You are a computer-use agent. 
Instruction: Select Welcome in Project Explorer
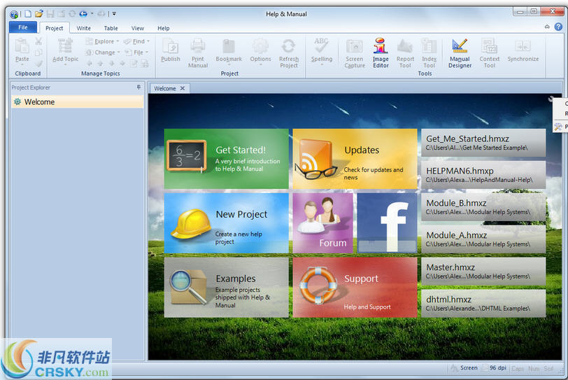(77, 101)
